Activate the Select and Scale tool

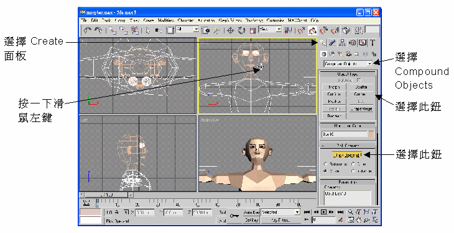pyautogui.click(x=252, y=30)
